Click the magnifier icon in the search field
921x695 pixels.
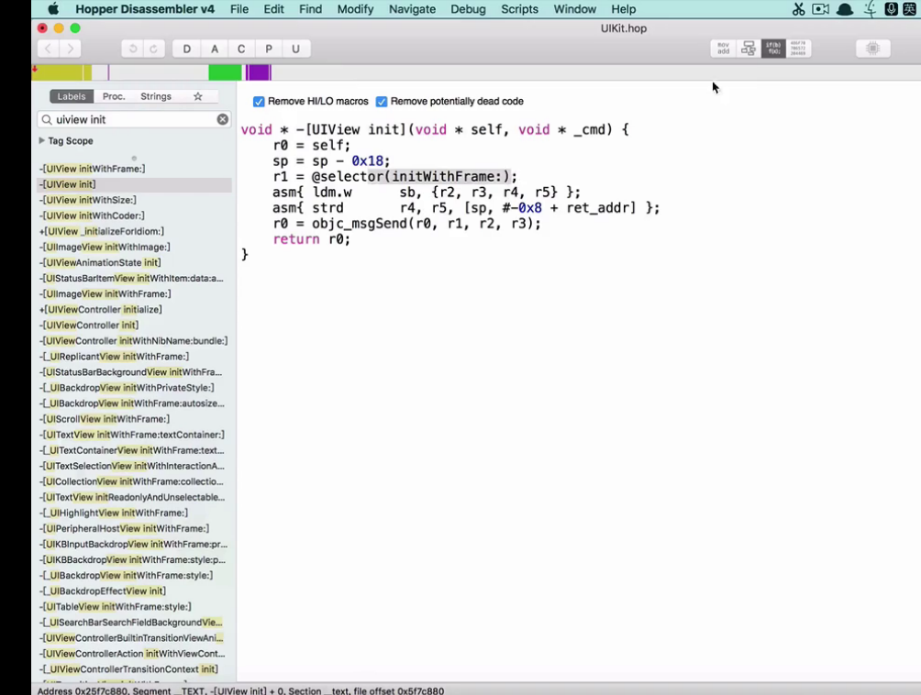(x=47, y=119)
